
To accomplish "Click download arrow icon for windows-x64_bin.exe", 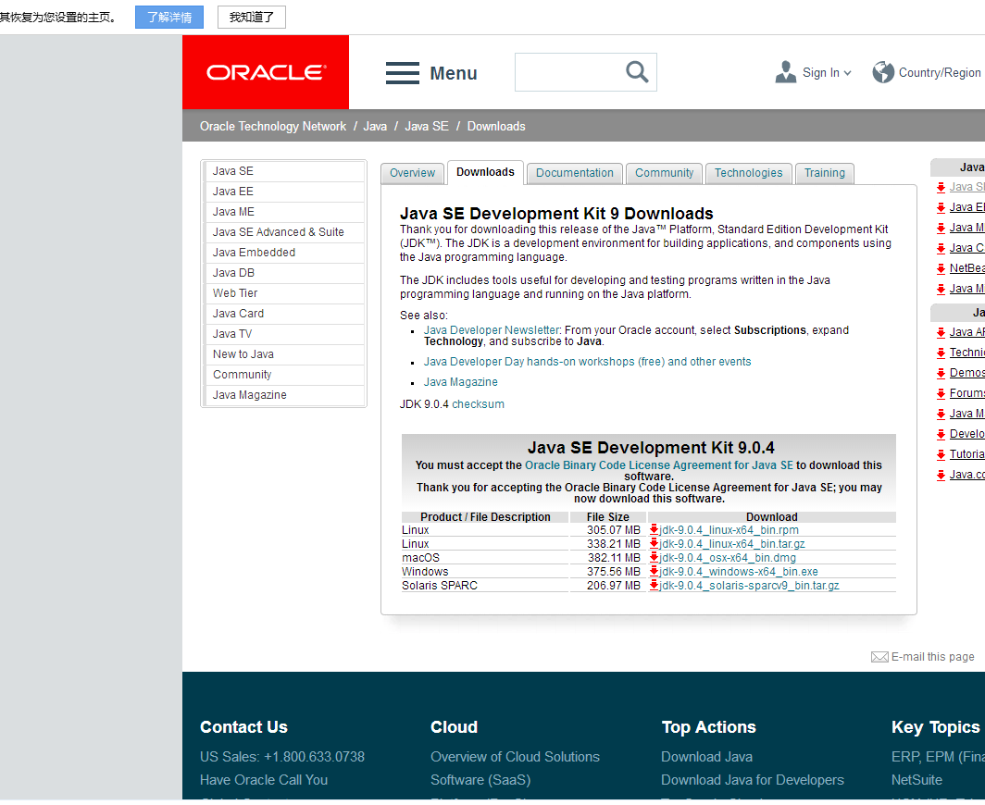I will (654, 572).
